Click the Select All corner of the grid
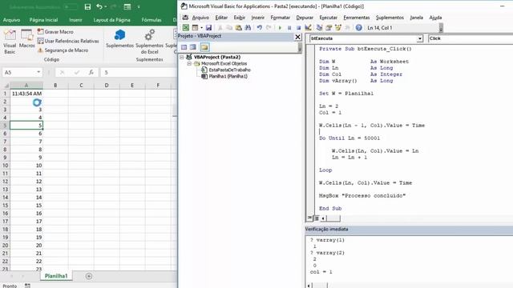Viewport: 513px width, 288px height. (6, 86)
